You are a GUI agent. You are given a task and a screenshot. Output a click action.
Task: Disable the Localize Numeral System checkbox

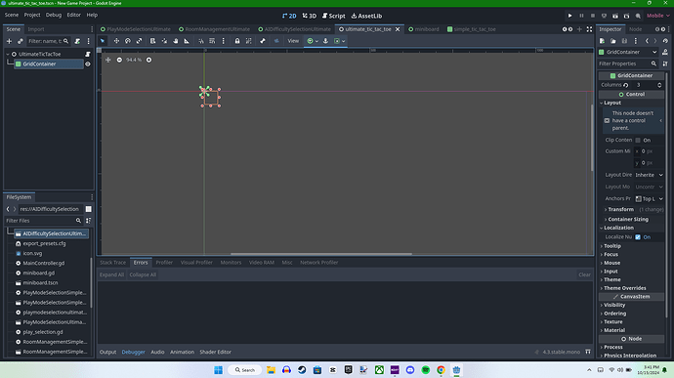(638, 237)
